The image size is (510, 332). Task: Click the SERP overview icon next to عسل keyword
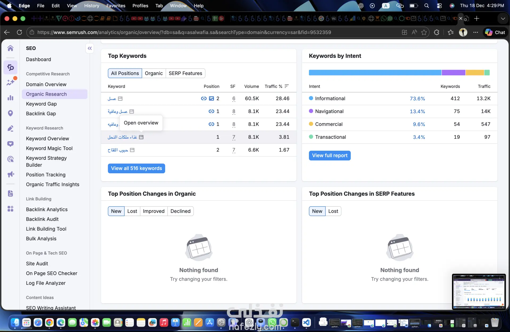coord(120,99)
